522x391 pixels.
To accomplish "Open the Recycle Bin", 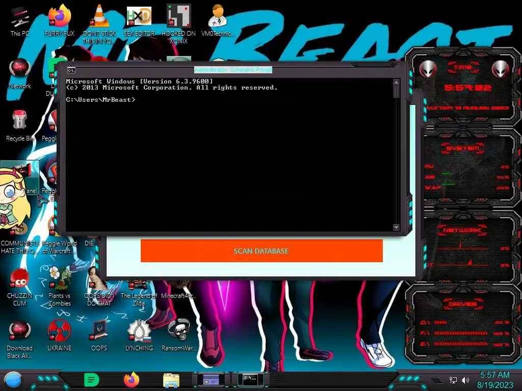I will click(20, 126).
